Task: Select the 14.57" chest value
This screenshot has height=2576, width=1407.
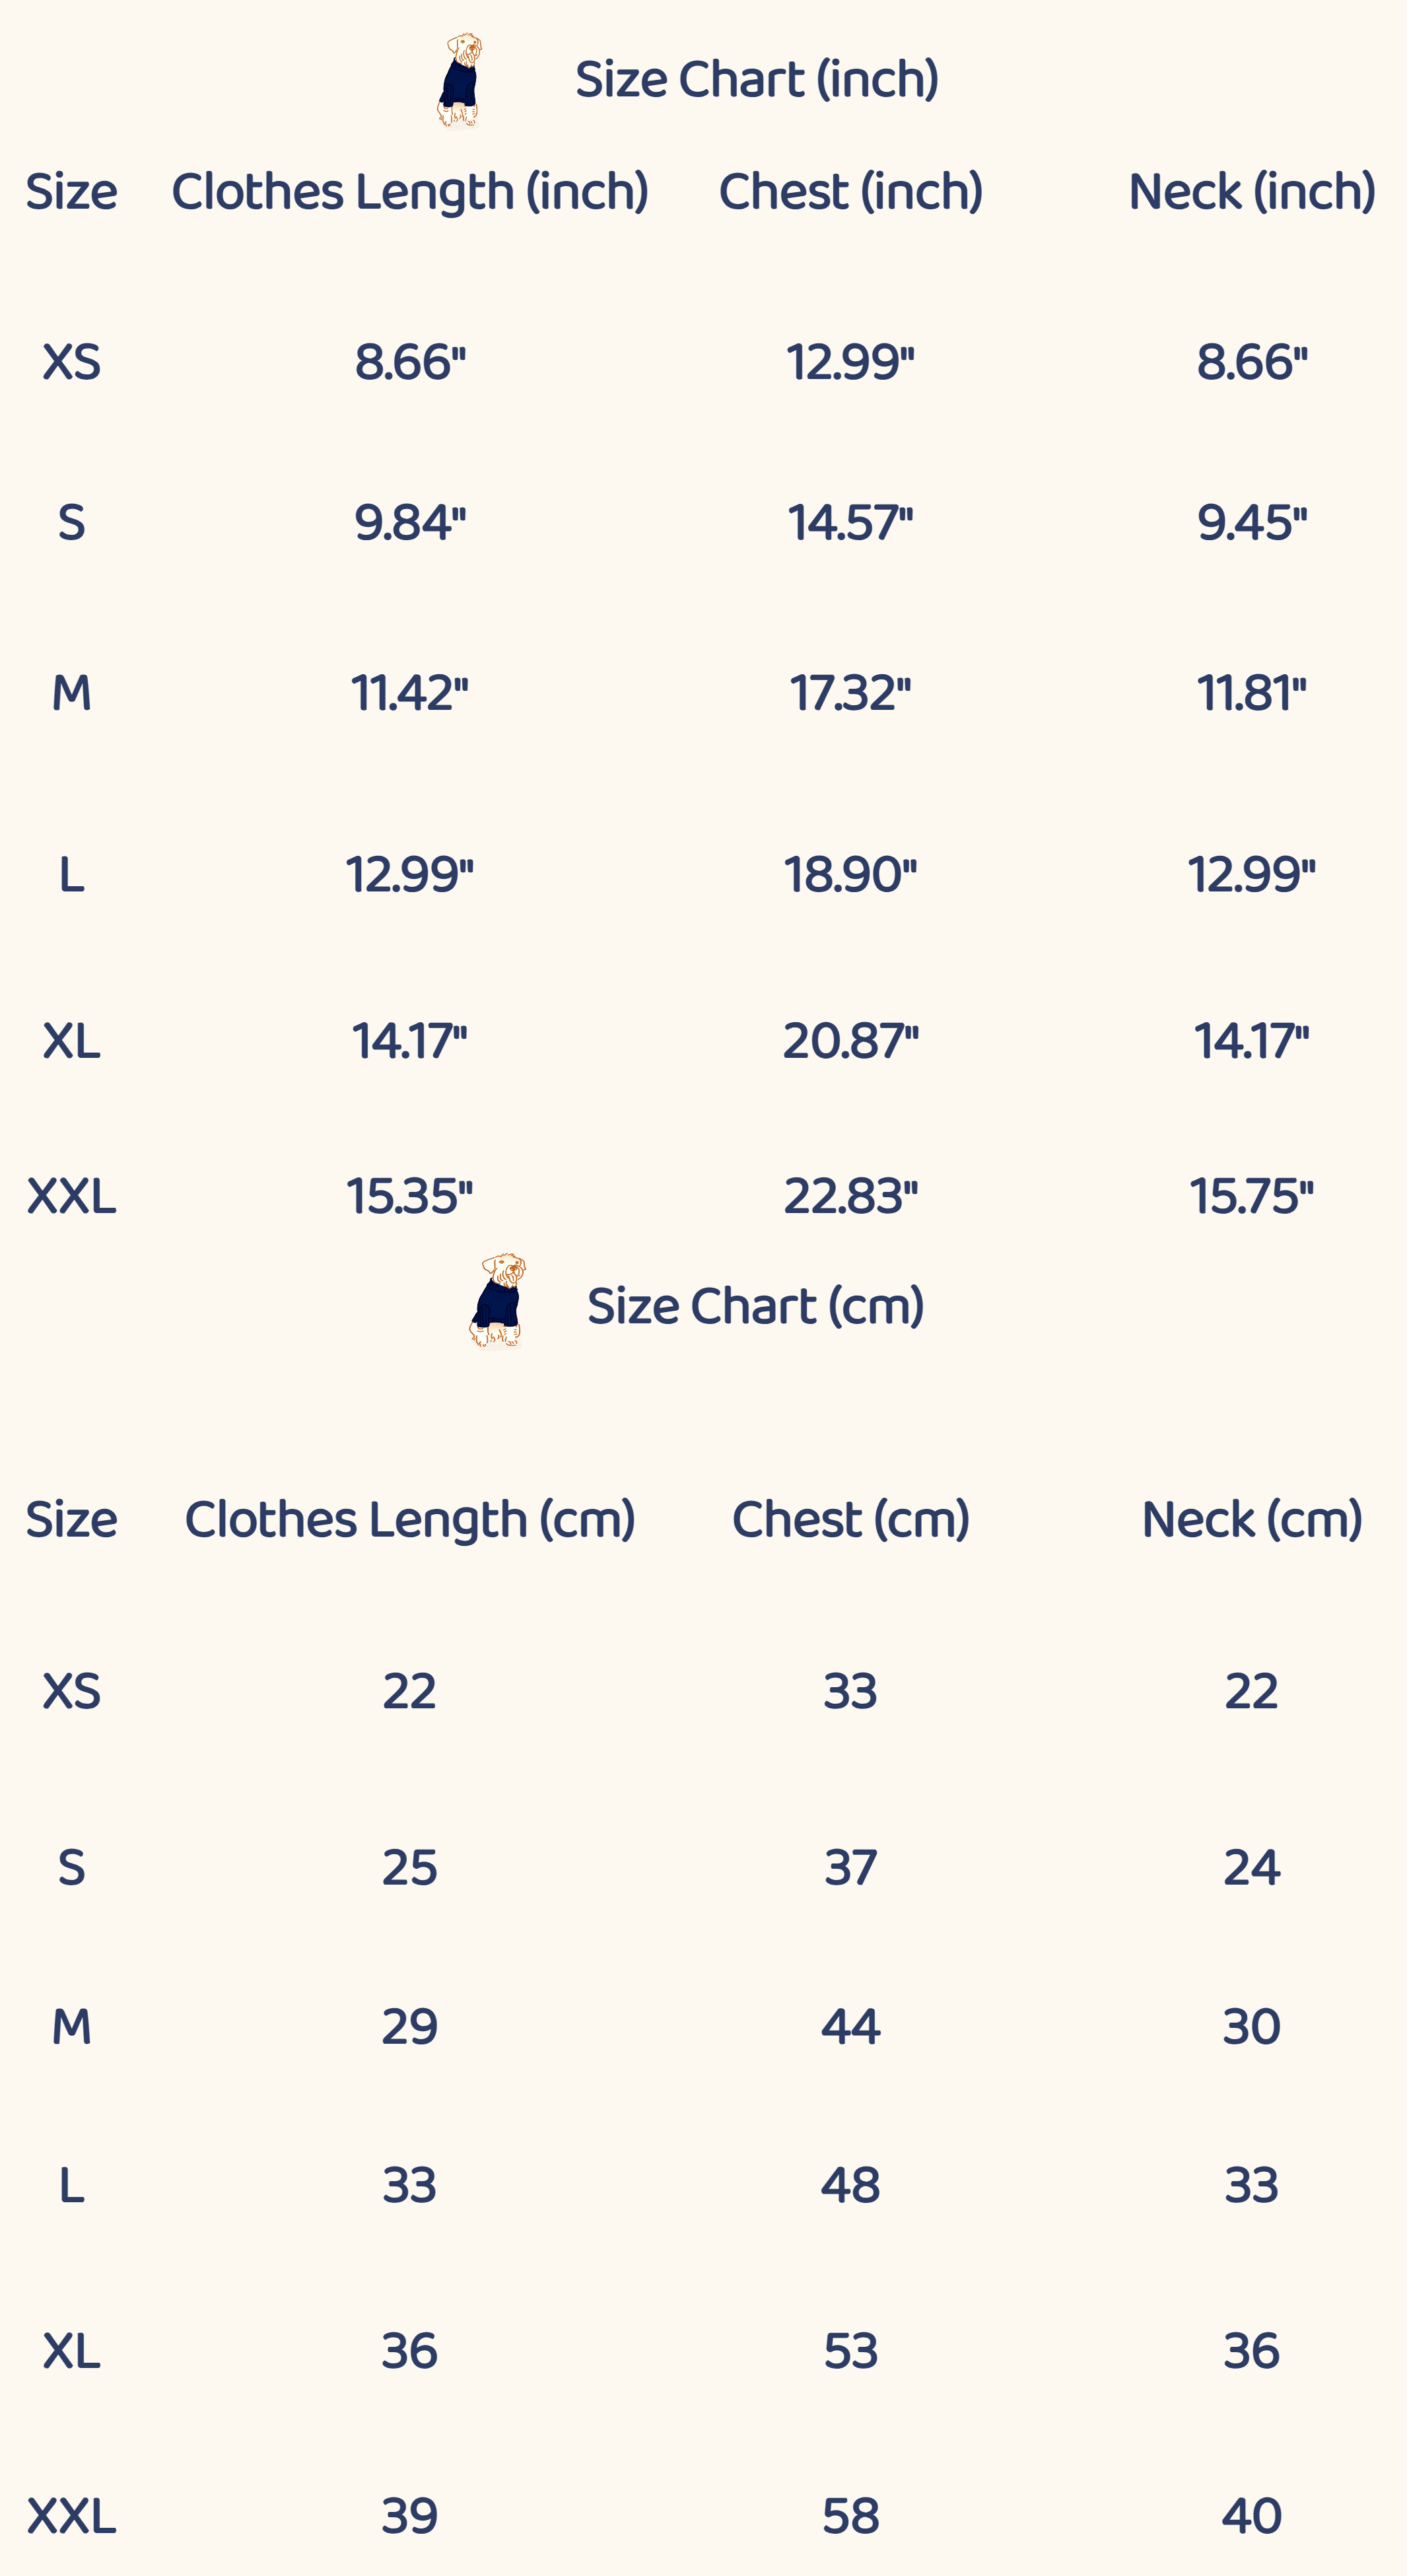Action: [850, 523]
